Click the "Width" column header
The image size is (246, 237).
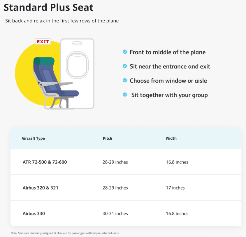click(171, 138)
